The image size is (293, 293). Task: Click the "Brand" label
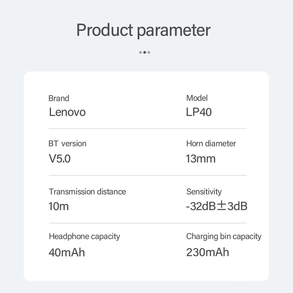[59, 98]
